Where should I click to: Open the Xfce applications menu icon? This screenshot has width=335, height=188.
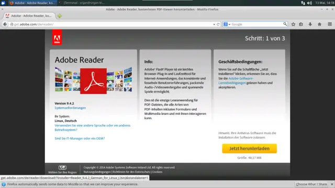pyautogui.click(x=3, y=3)
